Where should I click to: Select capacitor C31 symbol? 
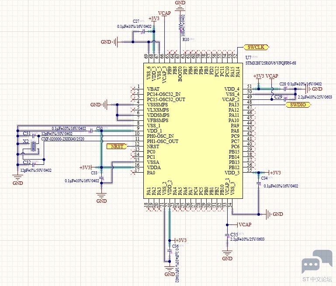33,136
